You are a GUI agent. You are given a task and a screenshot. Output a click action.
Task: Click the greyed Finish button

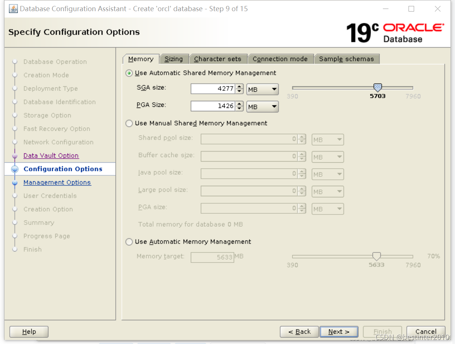[x=383, y=332]
